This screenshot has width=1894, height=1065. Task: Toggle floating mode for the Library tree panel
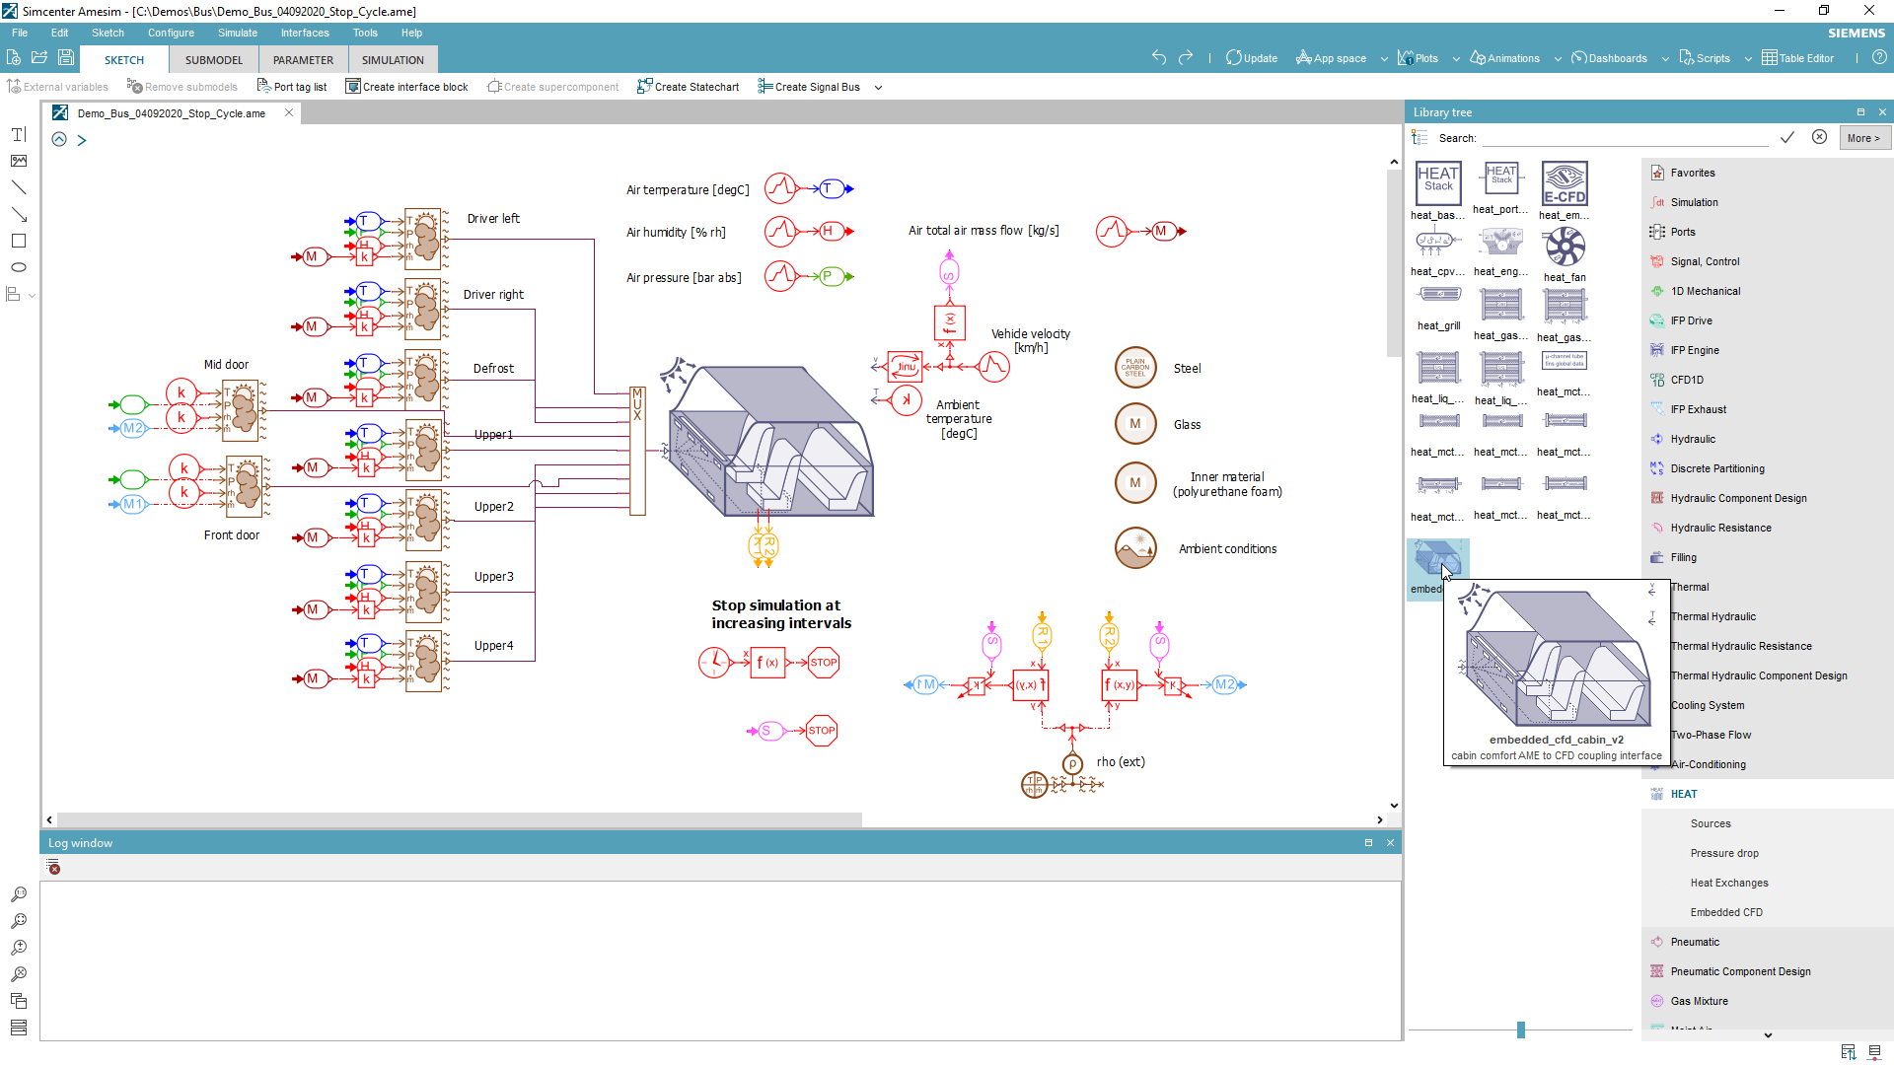click(x=1861, y=111)
